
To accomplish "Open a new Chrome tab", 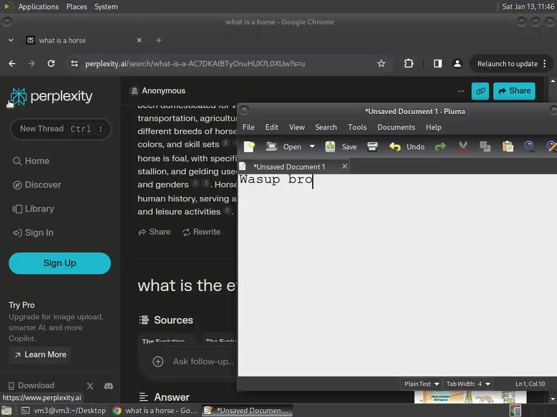I will tap(159, 40).
